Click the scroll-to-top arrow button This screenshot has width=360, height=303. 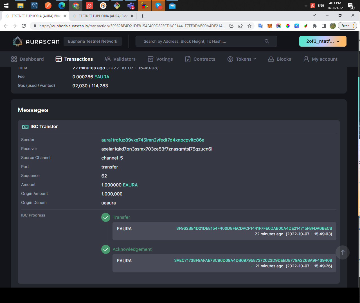point(342,252)
